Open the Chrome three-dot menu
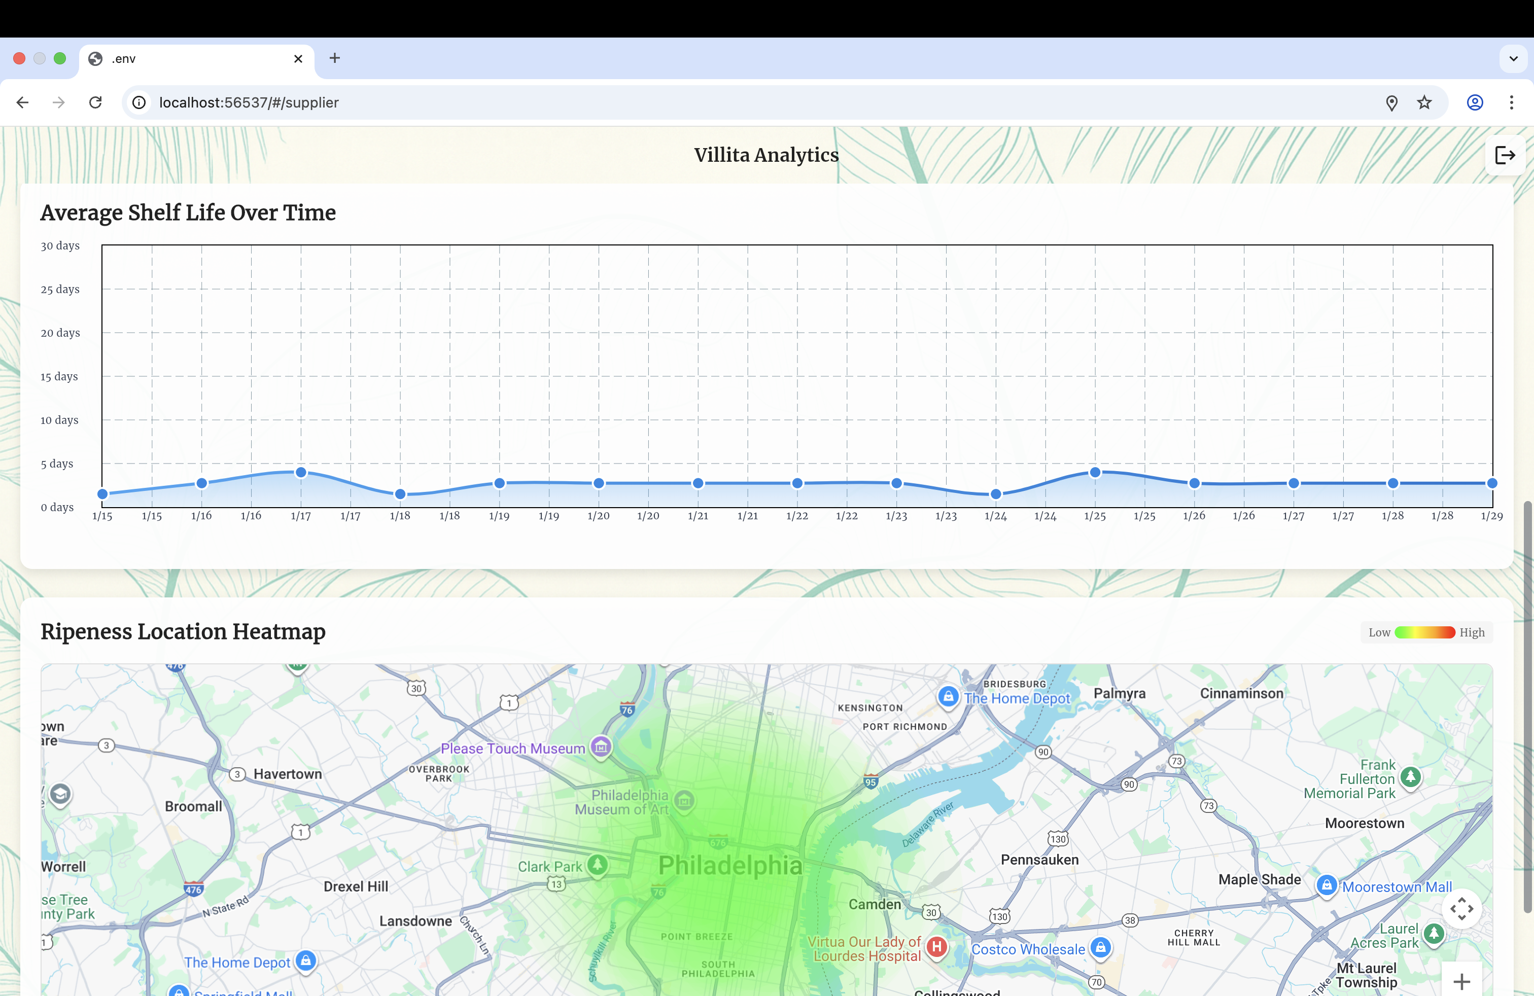 (x=1511, y=102)
